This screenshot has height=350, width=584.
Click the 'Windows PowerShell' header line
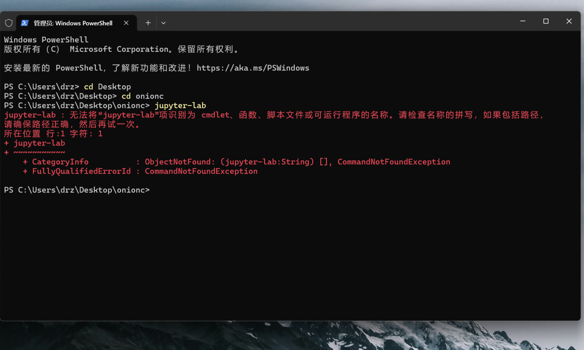tap(46, 40)
